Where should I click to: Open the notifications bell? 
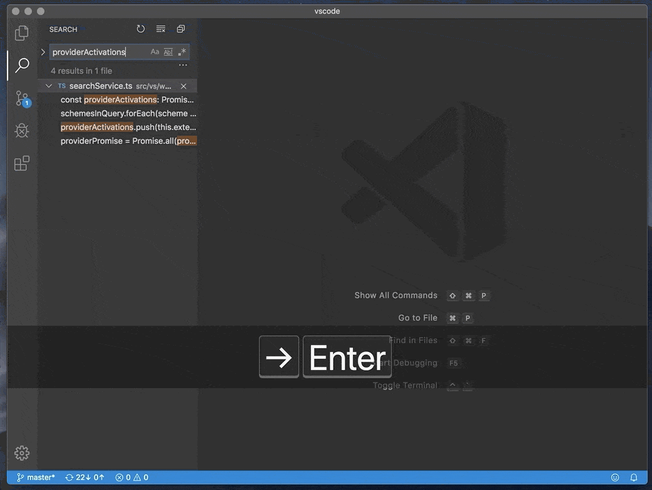coord(633,477)
